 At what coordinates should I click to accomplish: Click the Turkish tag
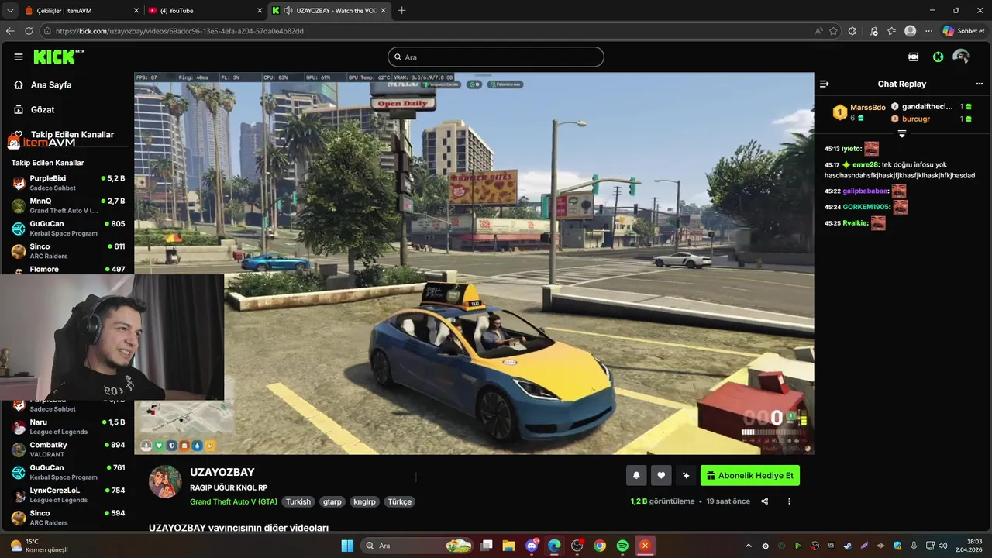point(298,501)
